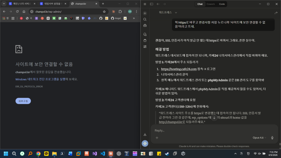This screenshot has height=158, width=281.
Task: Open the apps grid icon in Claude sidebar
Action: [x=145, y=47]
